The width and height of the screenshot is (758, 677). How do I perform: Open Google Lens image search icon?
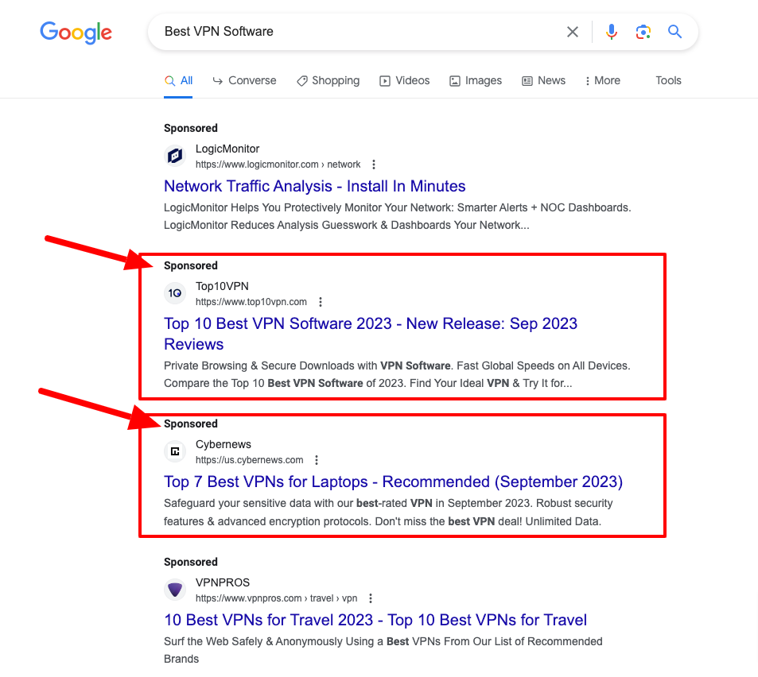coord(643,32)
